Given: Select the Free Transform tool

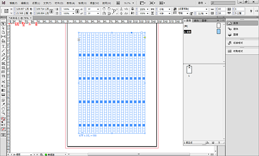Looking at the screenshot, I should click(3, 86).
